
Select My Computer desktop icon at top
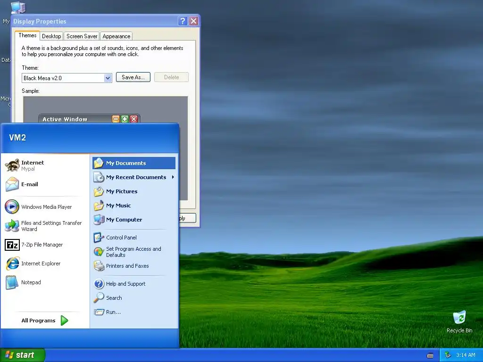[18, 8]
